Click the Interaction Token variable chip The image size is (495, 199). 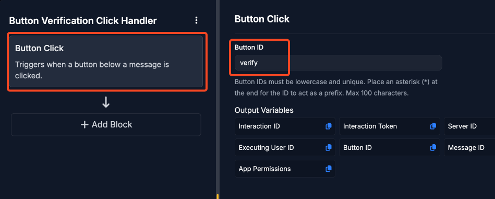pyautogui.click(x=390, y=126)
